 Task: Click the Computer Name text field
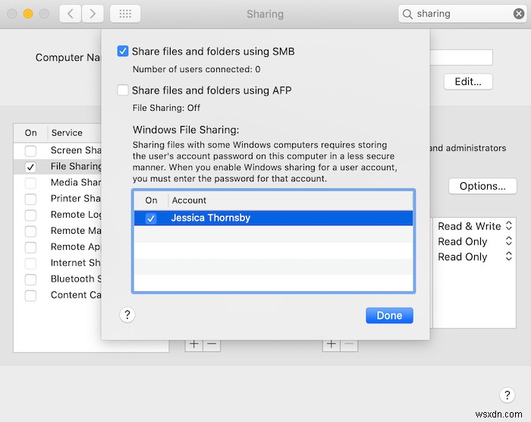click(461, 57)
